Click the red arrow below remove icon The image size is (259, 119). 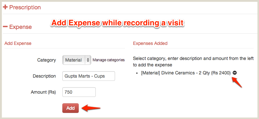(x=237, y=82)
